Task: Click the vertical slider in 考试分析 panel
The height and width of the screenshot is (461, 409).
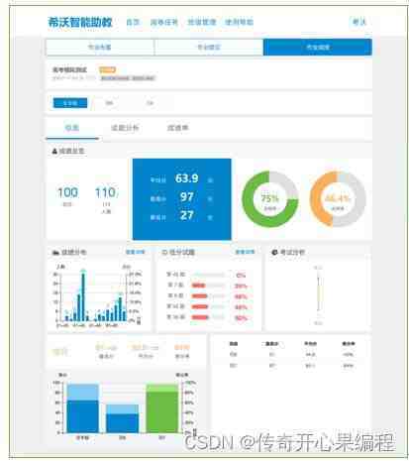Action: point(318,294)
